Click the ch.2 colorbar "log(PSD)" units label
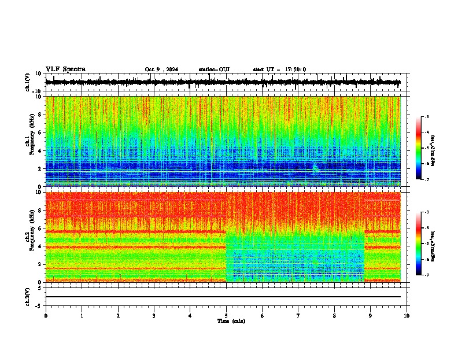 (433, 246)
